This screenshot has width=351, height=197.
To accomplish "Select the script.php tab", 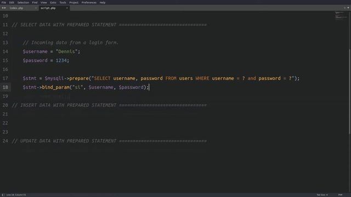I will tap(48, 8).
